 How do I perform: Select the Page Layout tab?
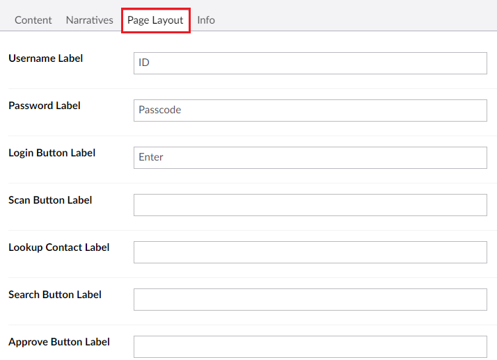pos(155,20)
